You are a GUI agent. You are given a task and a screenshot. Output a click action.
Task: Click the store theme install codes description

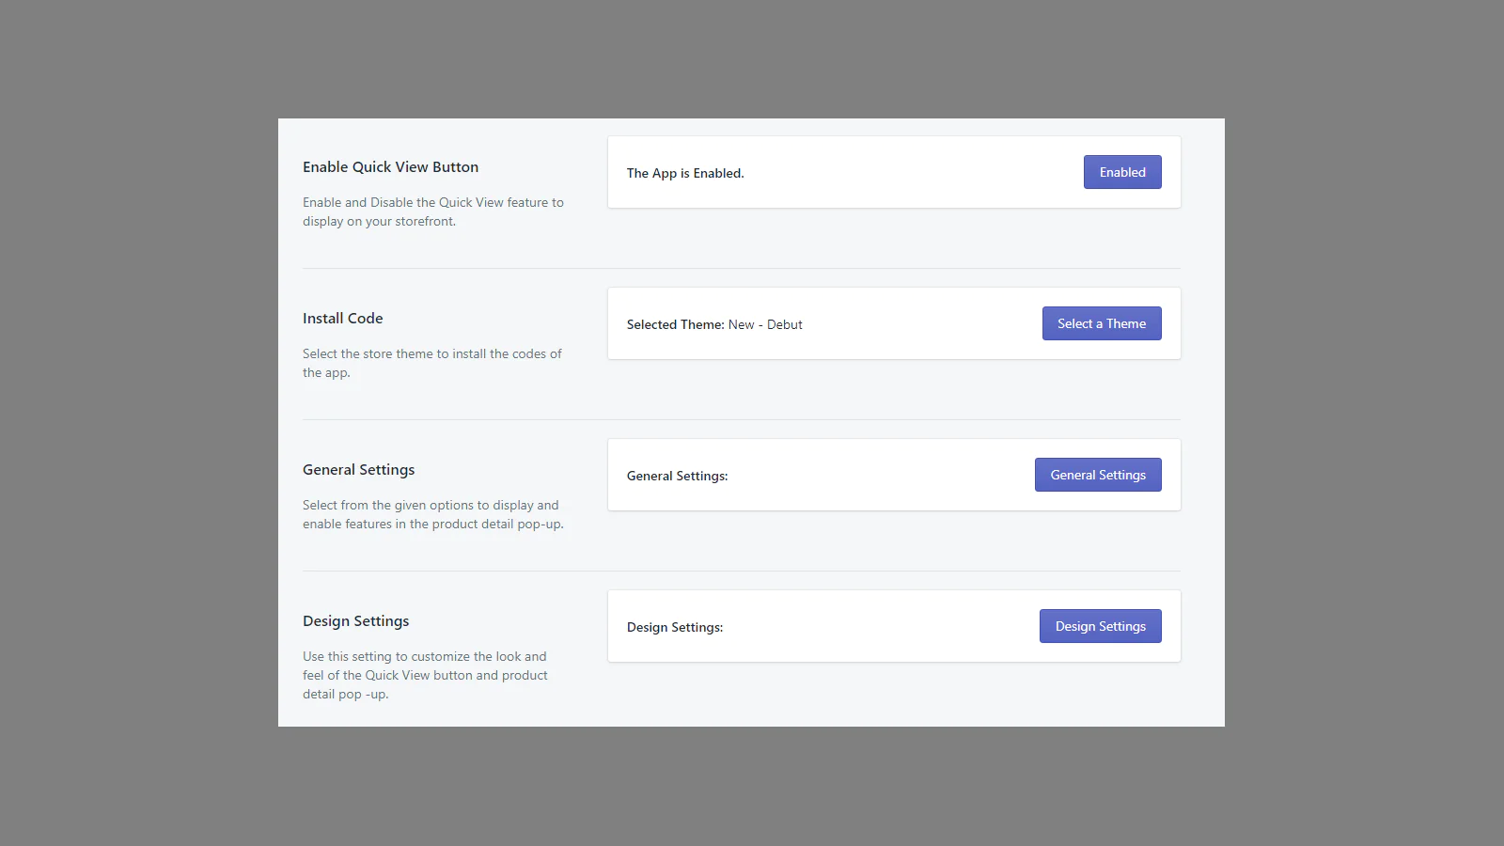click(431, 363)
